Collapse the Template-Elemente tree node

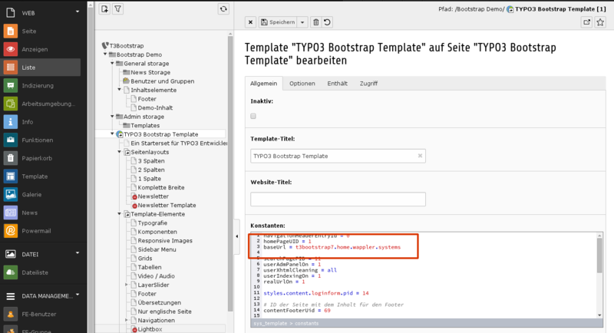120,213
